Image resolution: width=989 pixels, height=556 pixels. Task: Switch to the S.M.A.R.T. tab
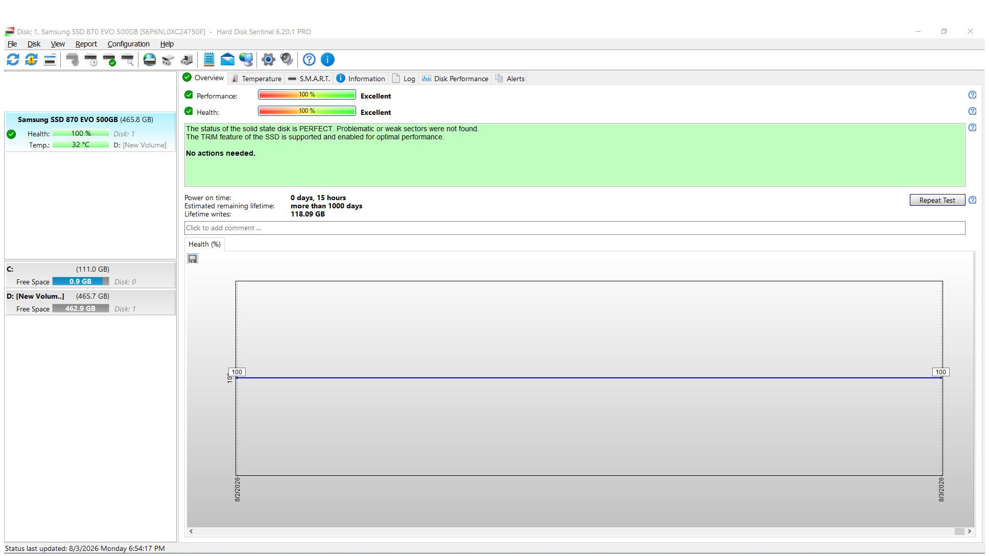coord(309,79)
